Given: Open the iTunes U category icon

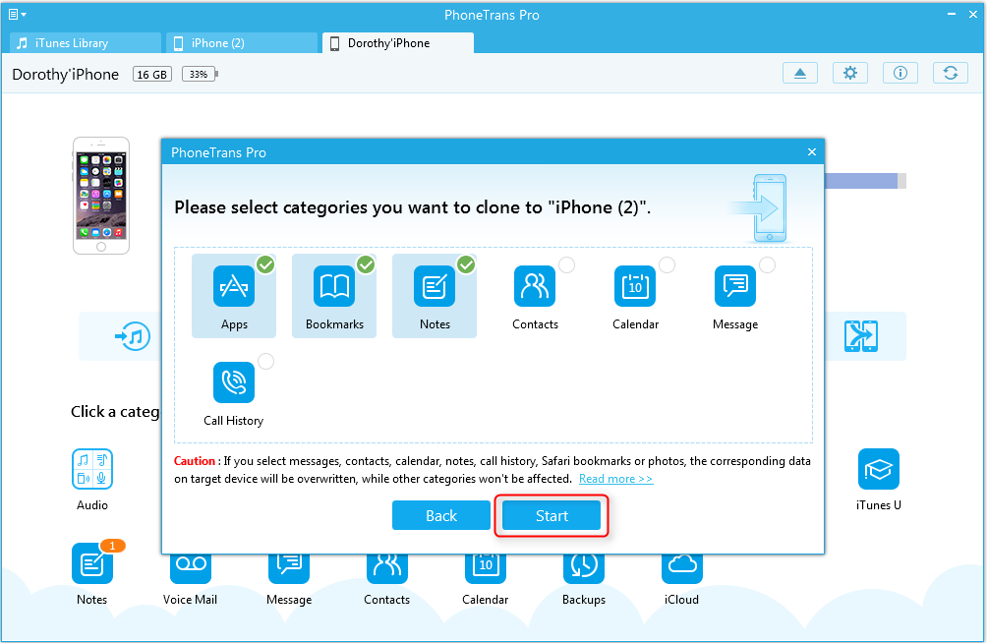Looking at the screenshot, I should tap(878, 470).
